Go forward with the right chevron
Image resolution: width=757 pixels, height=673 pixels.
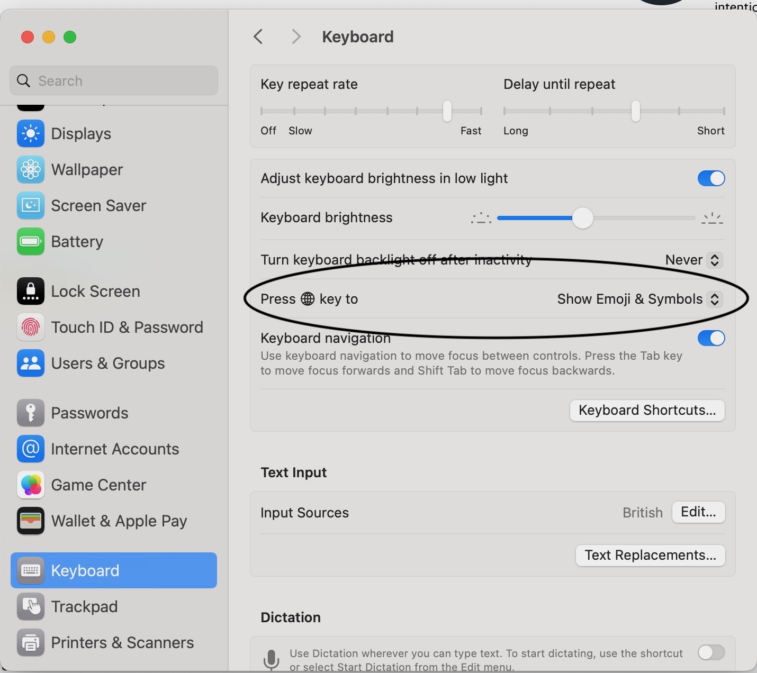pos(296,37)
